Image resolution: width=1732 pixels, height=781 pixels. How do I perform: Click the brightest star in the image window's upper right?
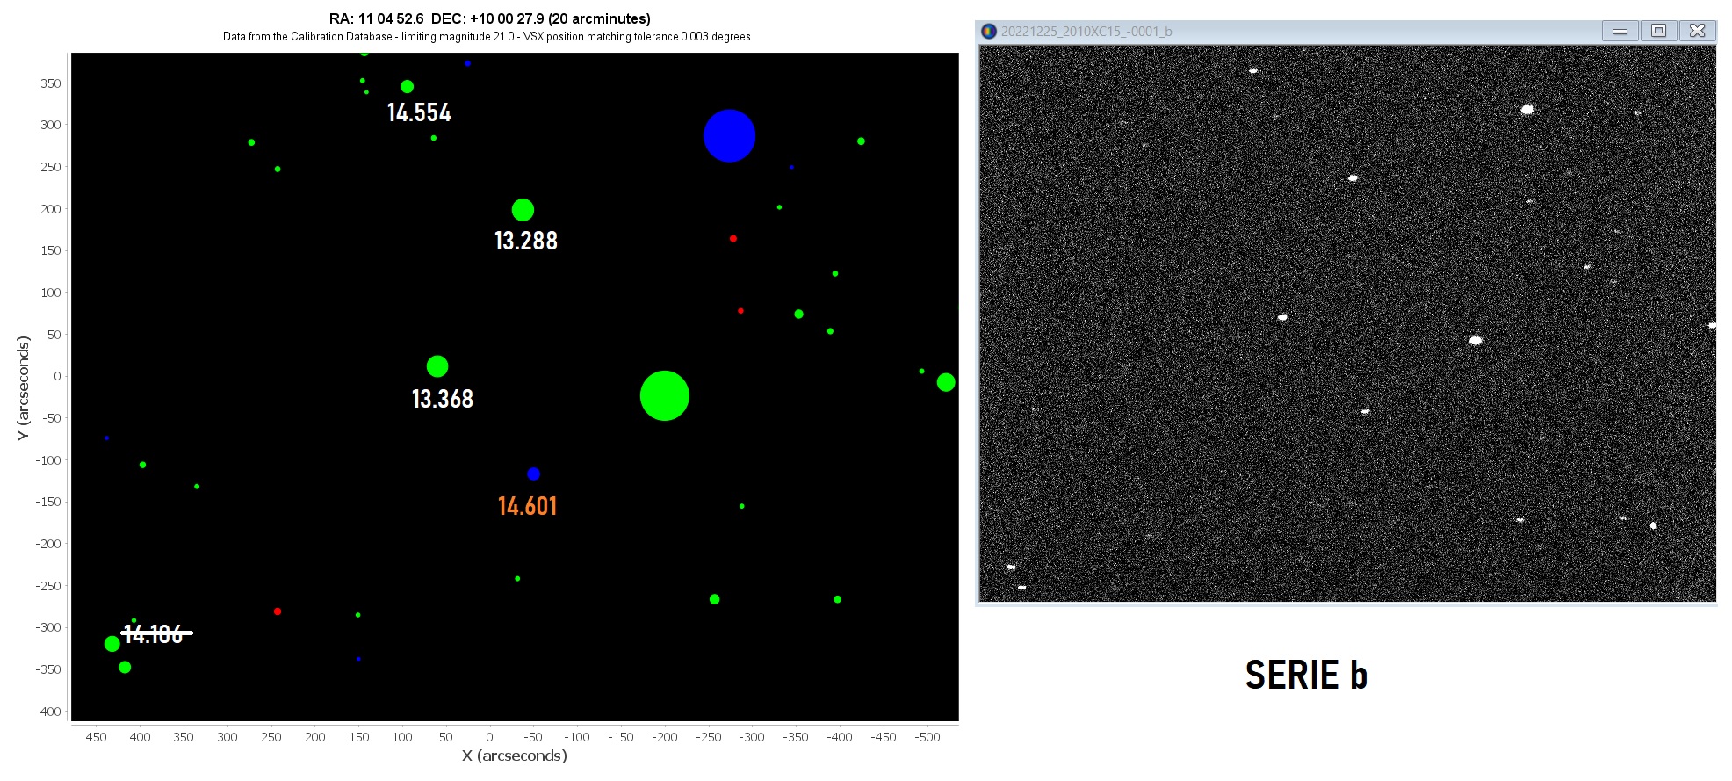[x=1527, y=110]
